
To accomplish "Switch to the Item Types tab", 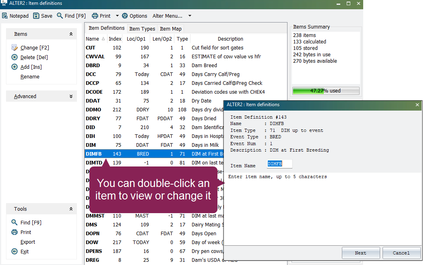I will (142, 29).
